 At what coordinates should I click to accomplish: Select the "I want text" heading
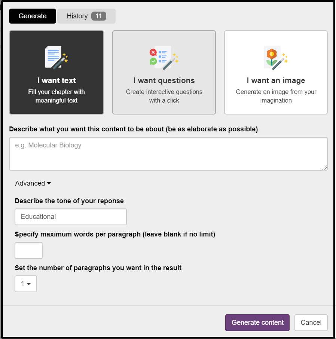(56, 80)
